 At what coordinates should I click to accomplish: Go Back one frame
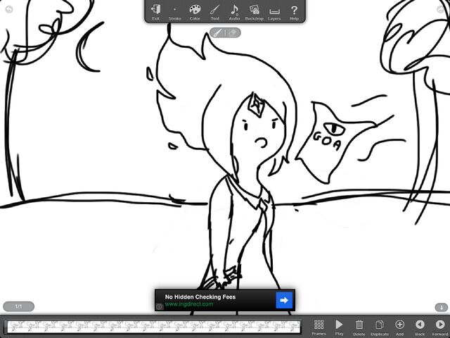click(x=420, y=327)
